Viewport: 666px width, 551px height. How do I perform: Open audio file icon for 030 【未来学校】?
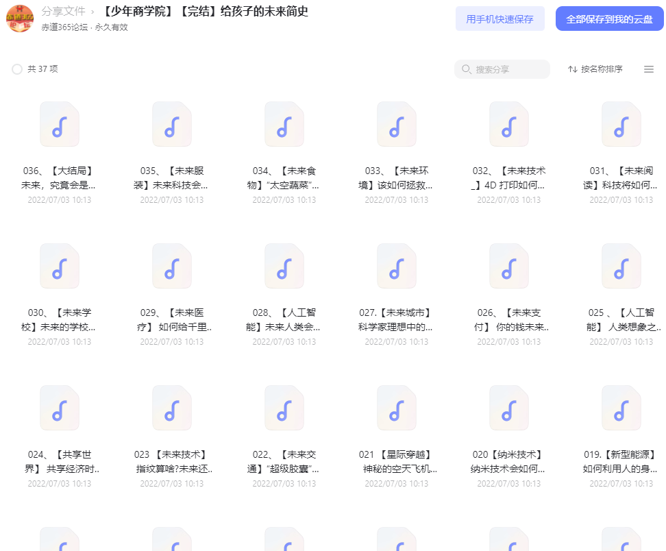pyautogui.click(x=60, y=266)
